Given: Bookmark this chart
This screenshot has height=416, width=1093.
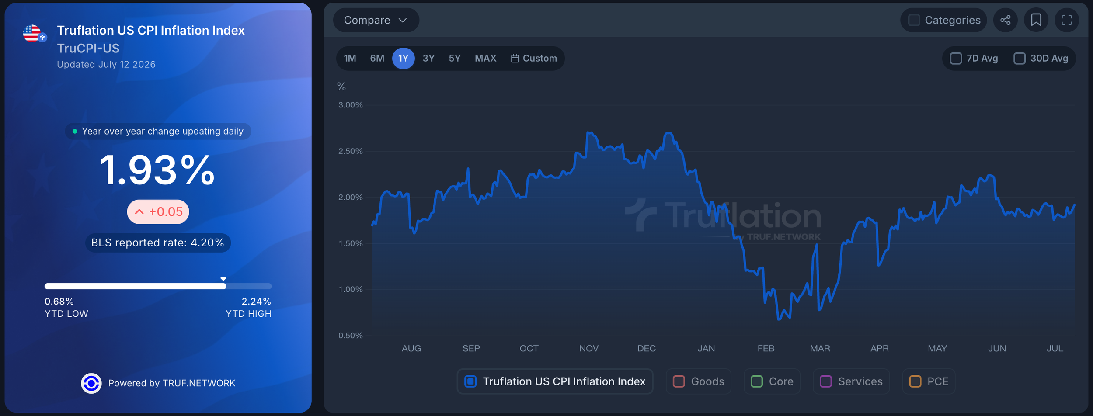Looking at the screenshot, I should [x=1036, y=20].
